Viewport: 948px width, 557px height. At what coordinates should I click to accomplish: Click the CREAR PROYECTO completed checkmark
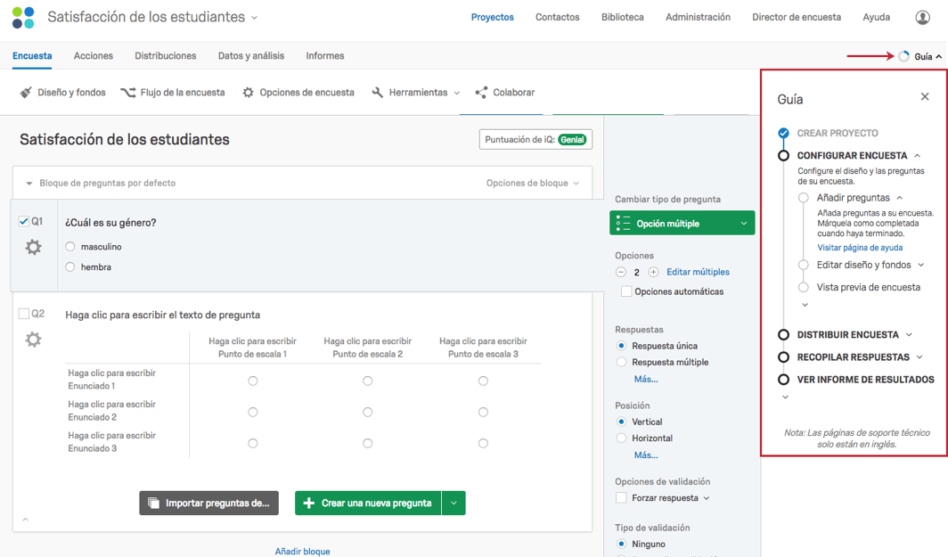[x=783, y=133]
